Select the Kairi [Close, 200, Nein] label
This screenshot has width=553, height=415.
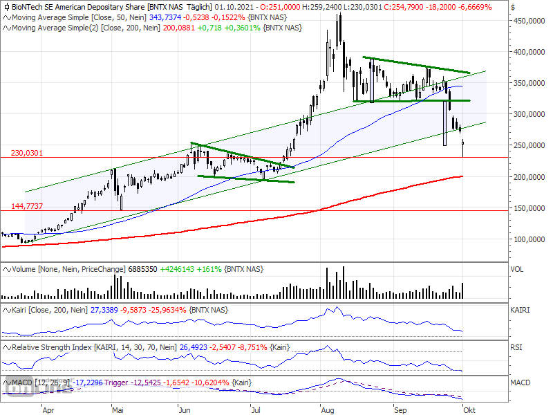pyautogui.click(x=49, y=310)
